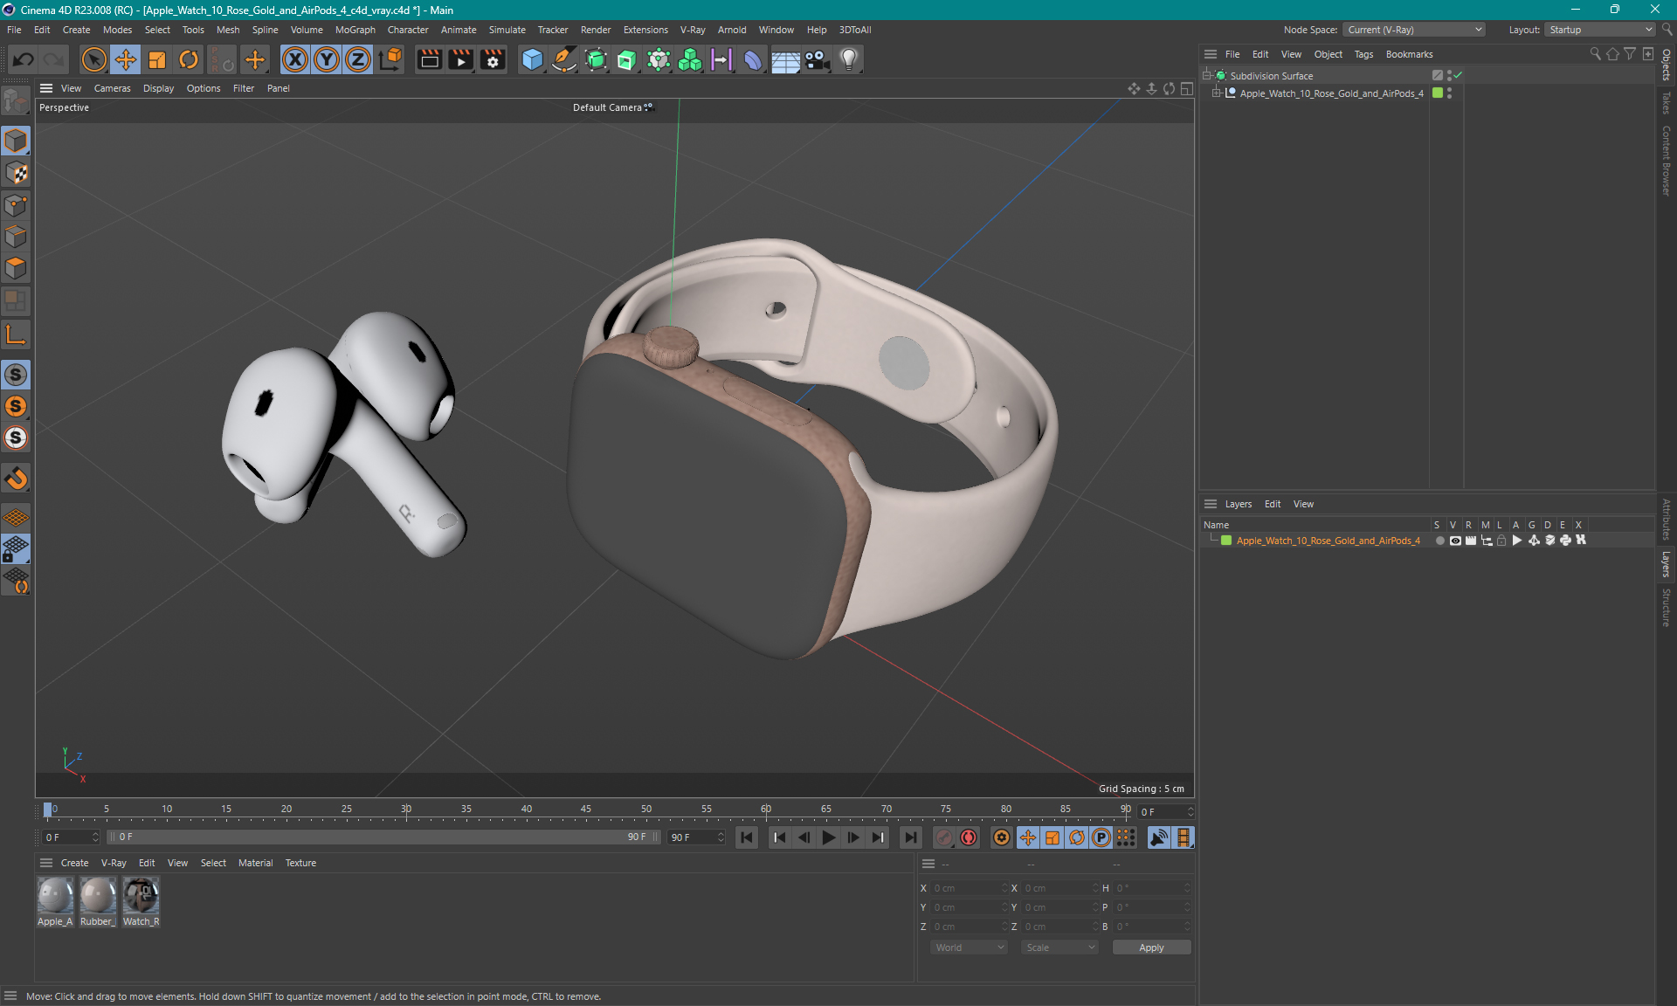This screenshot has height=1006, width=1677.
Task: Add a Cube primitive object
Action: [x=532, y=59]
